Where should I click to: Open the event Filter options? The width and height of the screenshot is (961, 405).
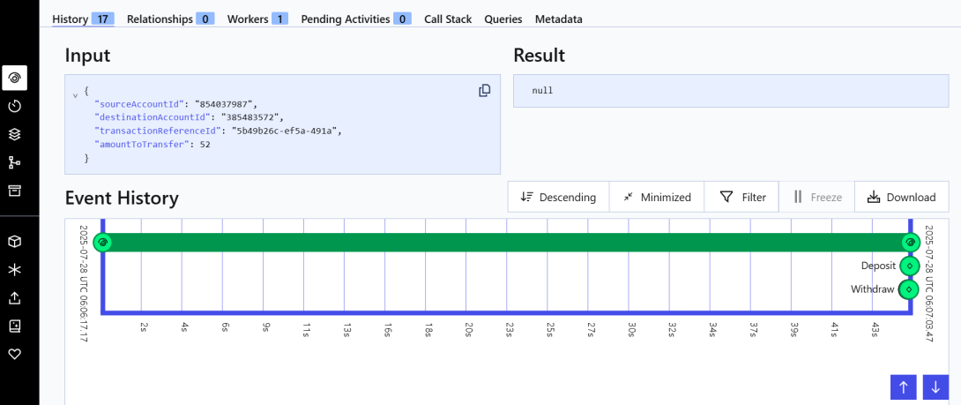[x=741, y=197]
